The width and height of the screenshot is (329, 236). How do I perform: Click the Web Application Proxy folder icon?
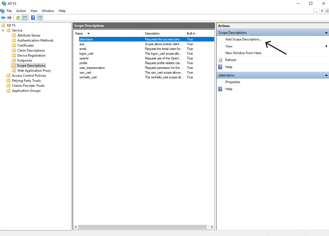[14, 71]
